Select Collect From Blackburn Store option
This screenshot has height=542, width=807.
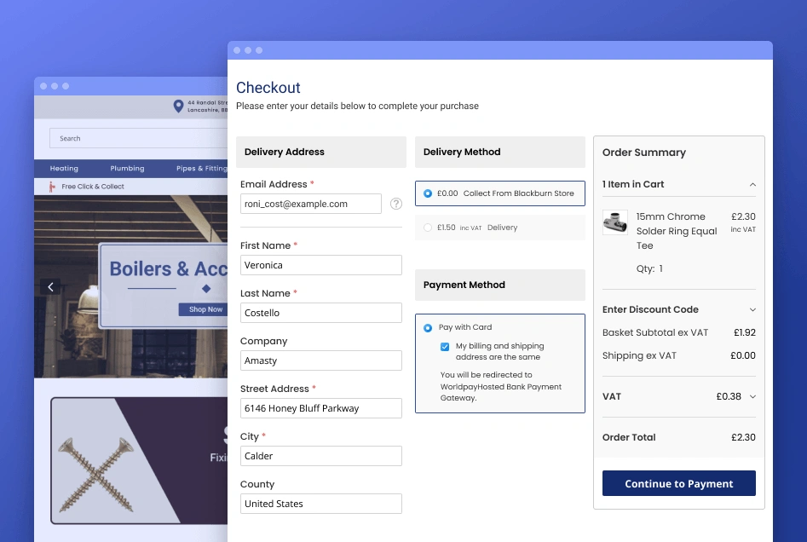point(428,193)
